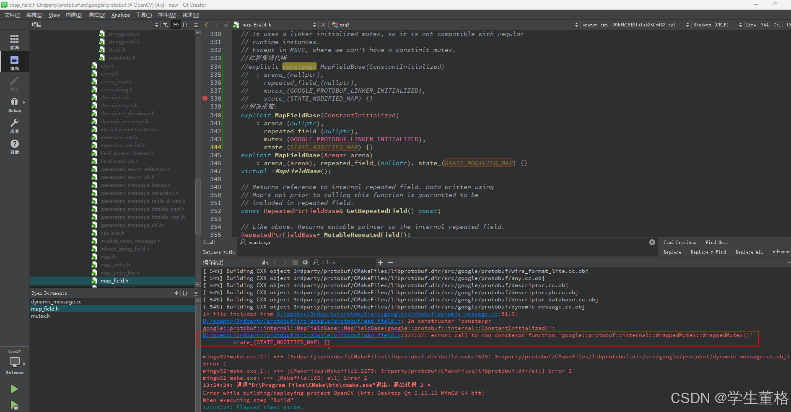
Task: Open compile output settings gear
Action: click(305, 262)
